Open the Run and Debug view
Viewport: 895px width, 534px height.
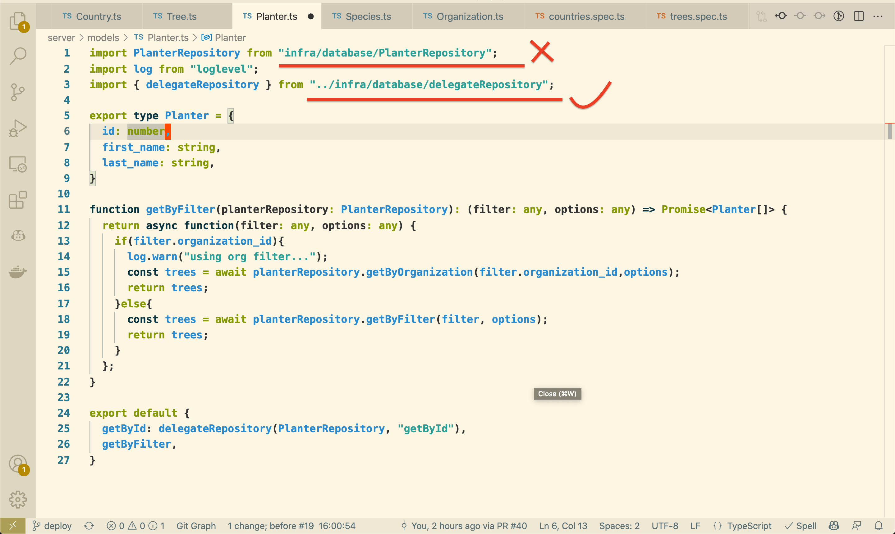click(18, 128)
